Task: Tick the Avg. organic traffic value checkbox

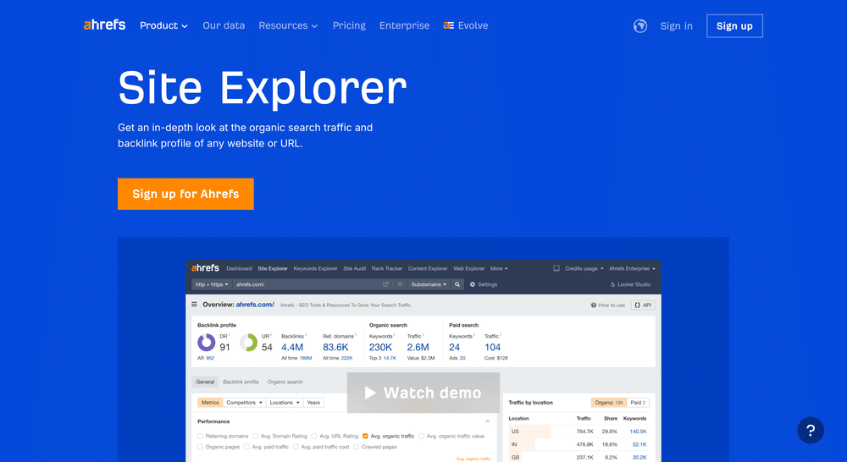Action: (x=421, y=436)
